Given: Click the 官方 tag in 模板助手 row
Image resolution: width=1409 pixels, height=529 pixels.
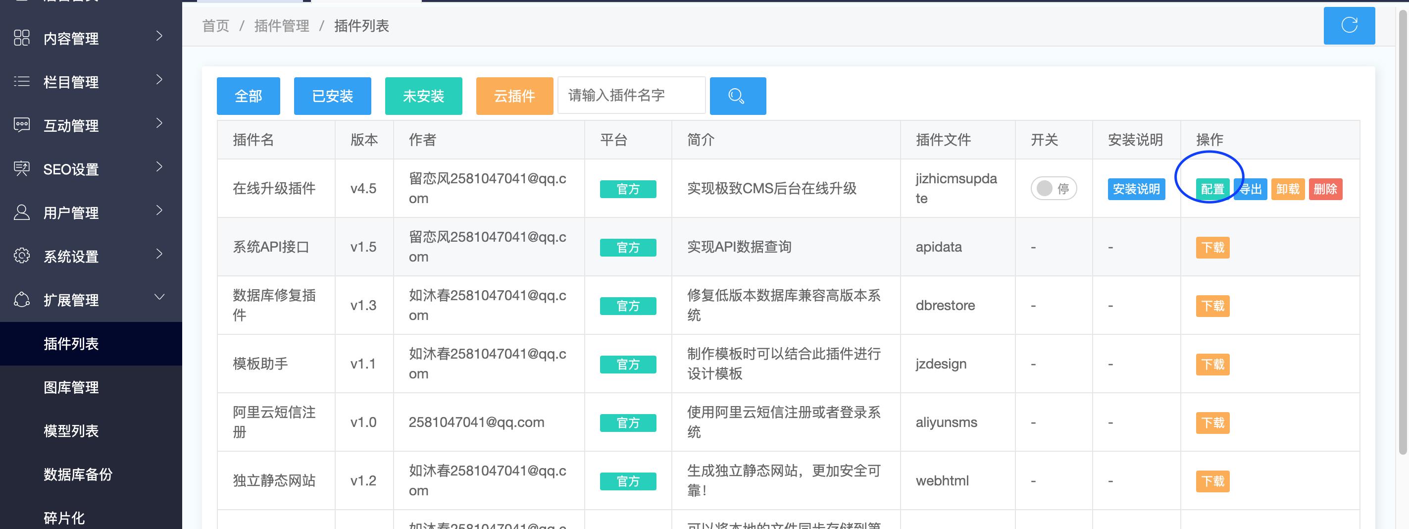Looking at the screenshot, I should 628,365.
